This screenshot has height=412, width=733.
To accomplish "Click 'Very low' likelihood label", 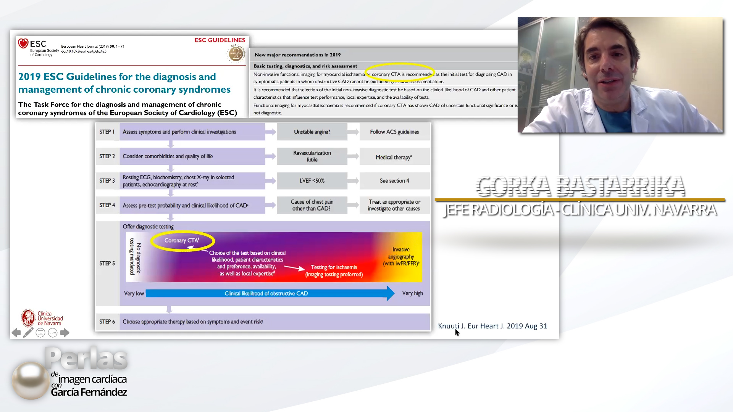I will click(134, 293).
